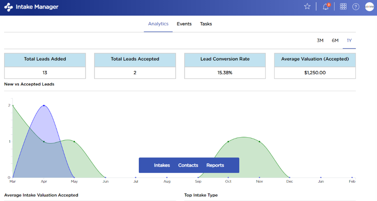Select the 6M time range
The image size is (377, 201).
(x=335, y=40)
